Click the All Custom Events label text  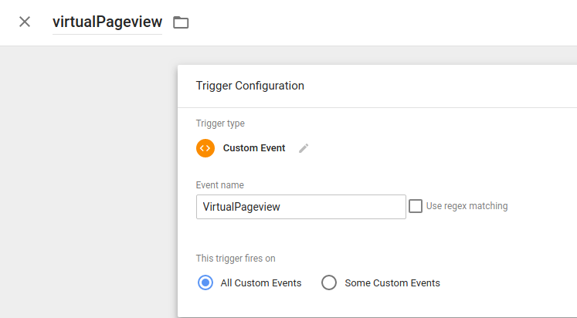[261, 283]
